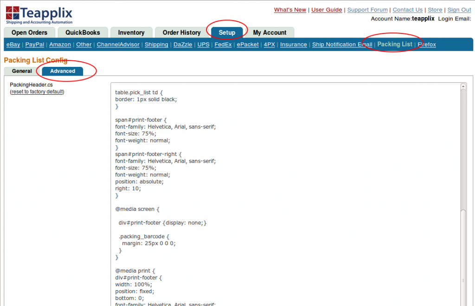Click the 'right: 10;' line
The image size is (475, 306).
128,189
